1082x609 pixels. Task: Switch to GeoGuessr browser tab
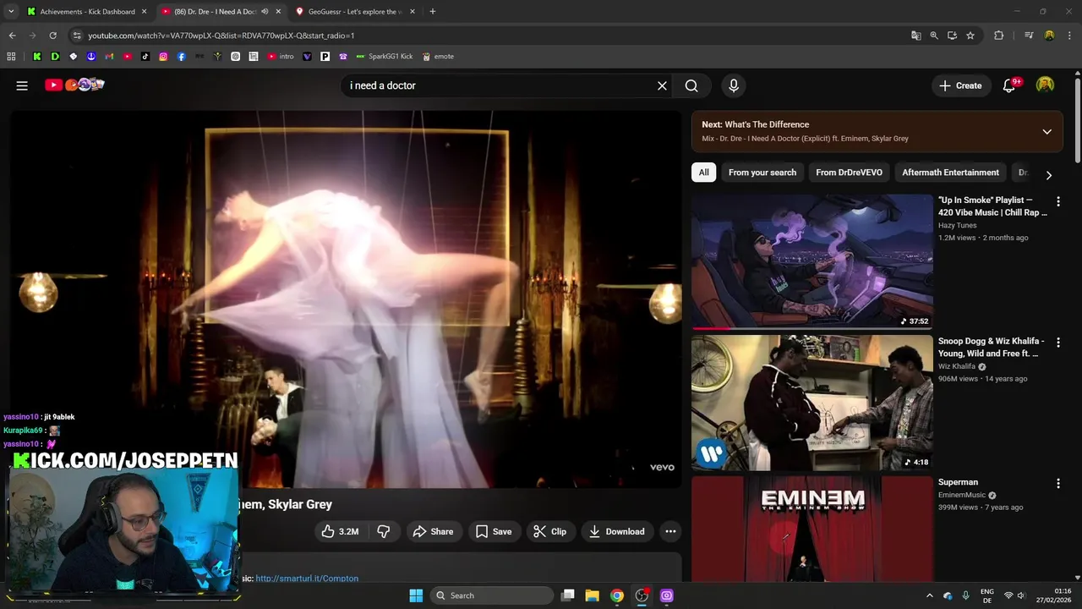pyautogui.click(x=353, y=12)
